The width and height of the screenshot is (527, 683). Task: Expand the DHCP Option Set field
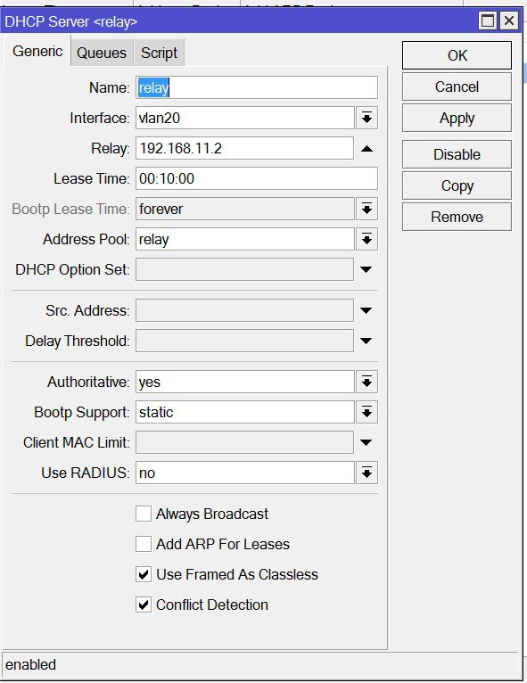point(366,269)
